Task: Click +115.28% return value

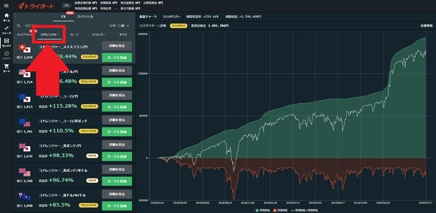Action: tap(63, 106)
